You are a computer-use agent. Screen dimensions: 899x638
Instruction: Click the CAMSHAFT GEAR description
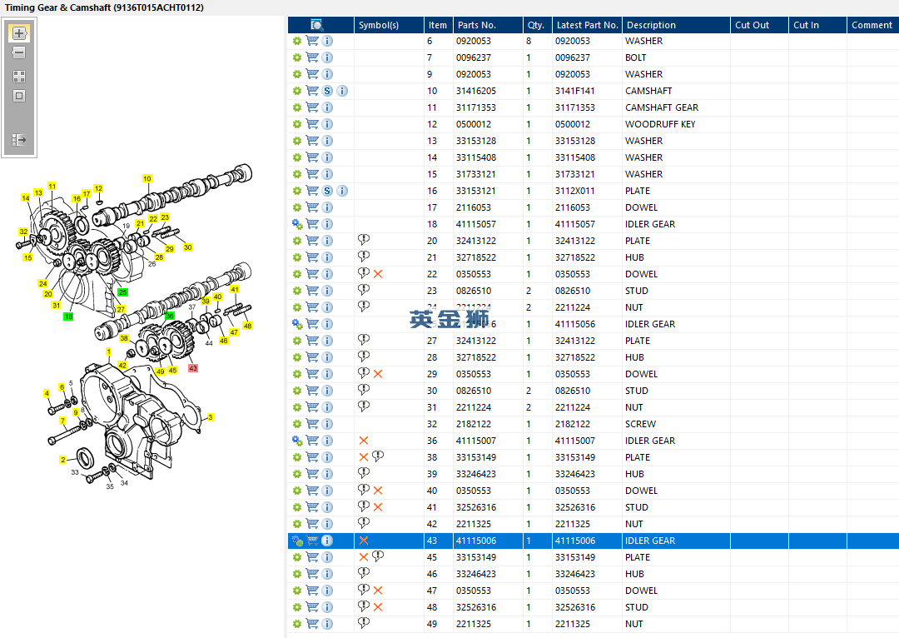662,107
